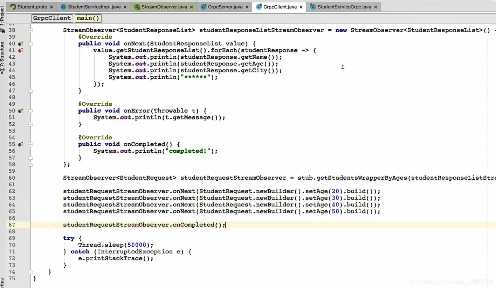
Task: Click the fold end marker on line 74
Action: (30, 272)
